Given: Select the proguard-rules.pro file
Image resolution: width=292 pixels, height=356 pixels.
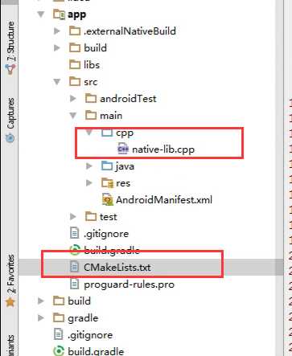Looking at the screenshot, I should tap(129, 284).
